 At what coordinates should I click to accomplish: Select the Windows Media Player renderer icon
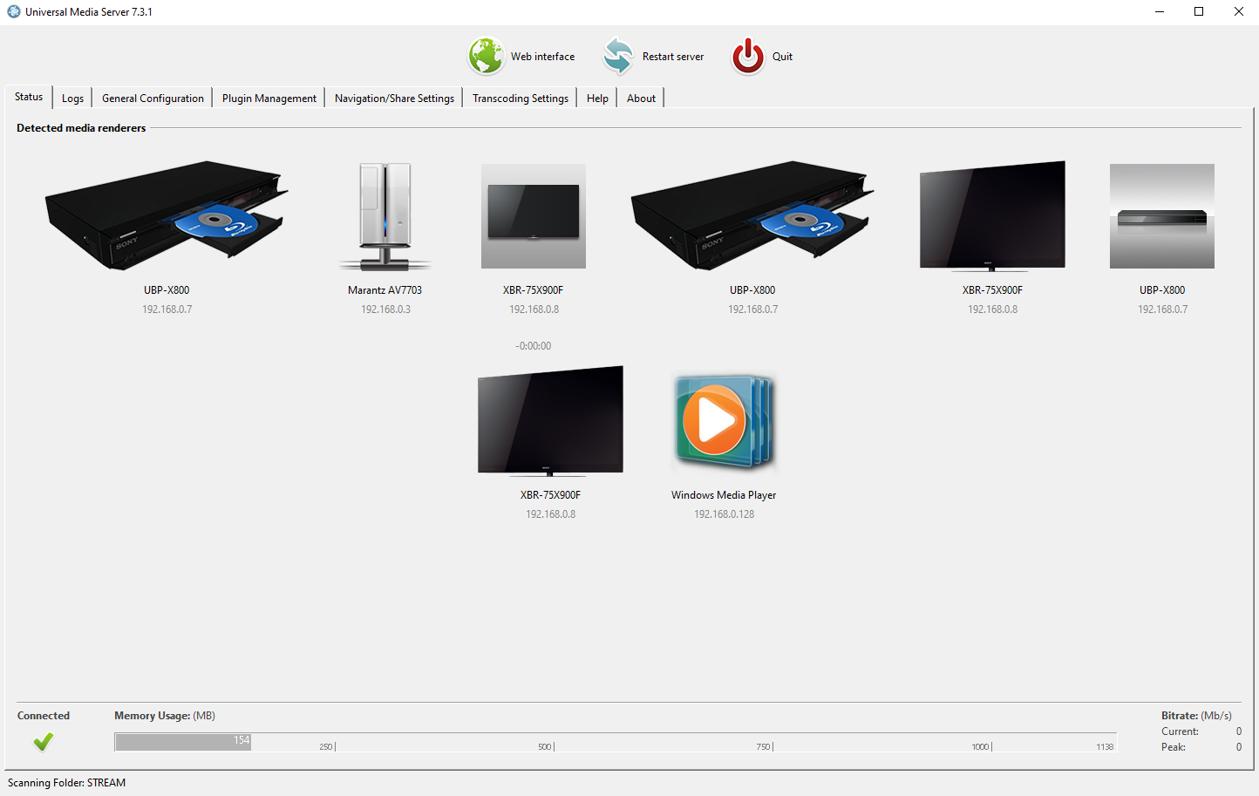click(x=724, y=421)
